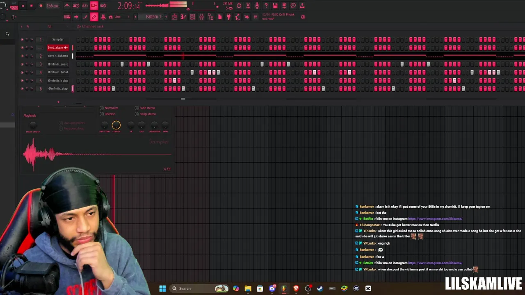Click the stop button in transport

[x=31, y=6]
